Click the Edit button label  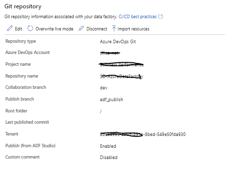coord(19,29)
